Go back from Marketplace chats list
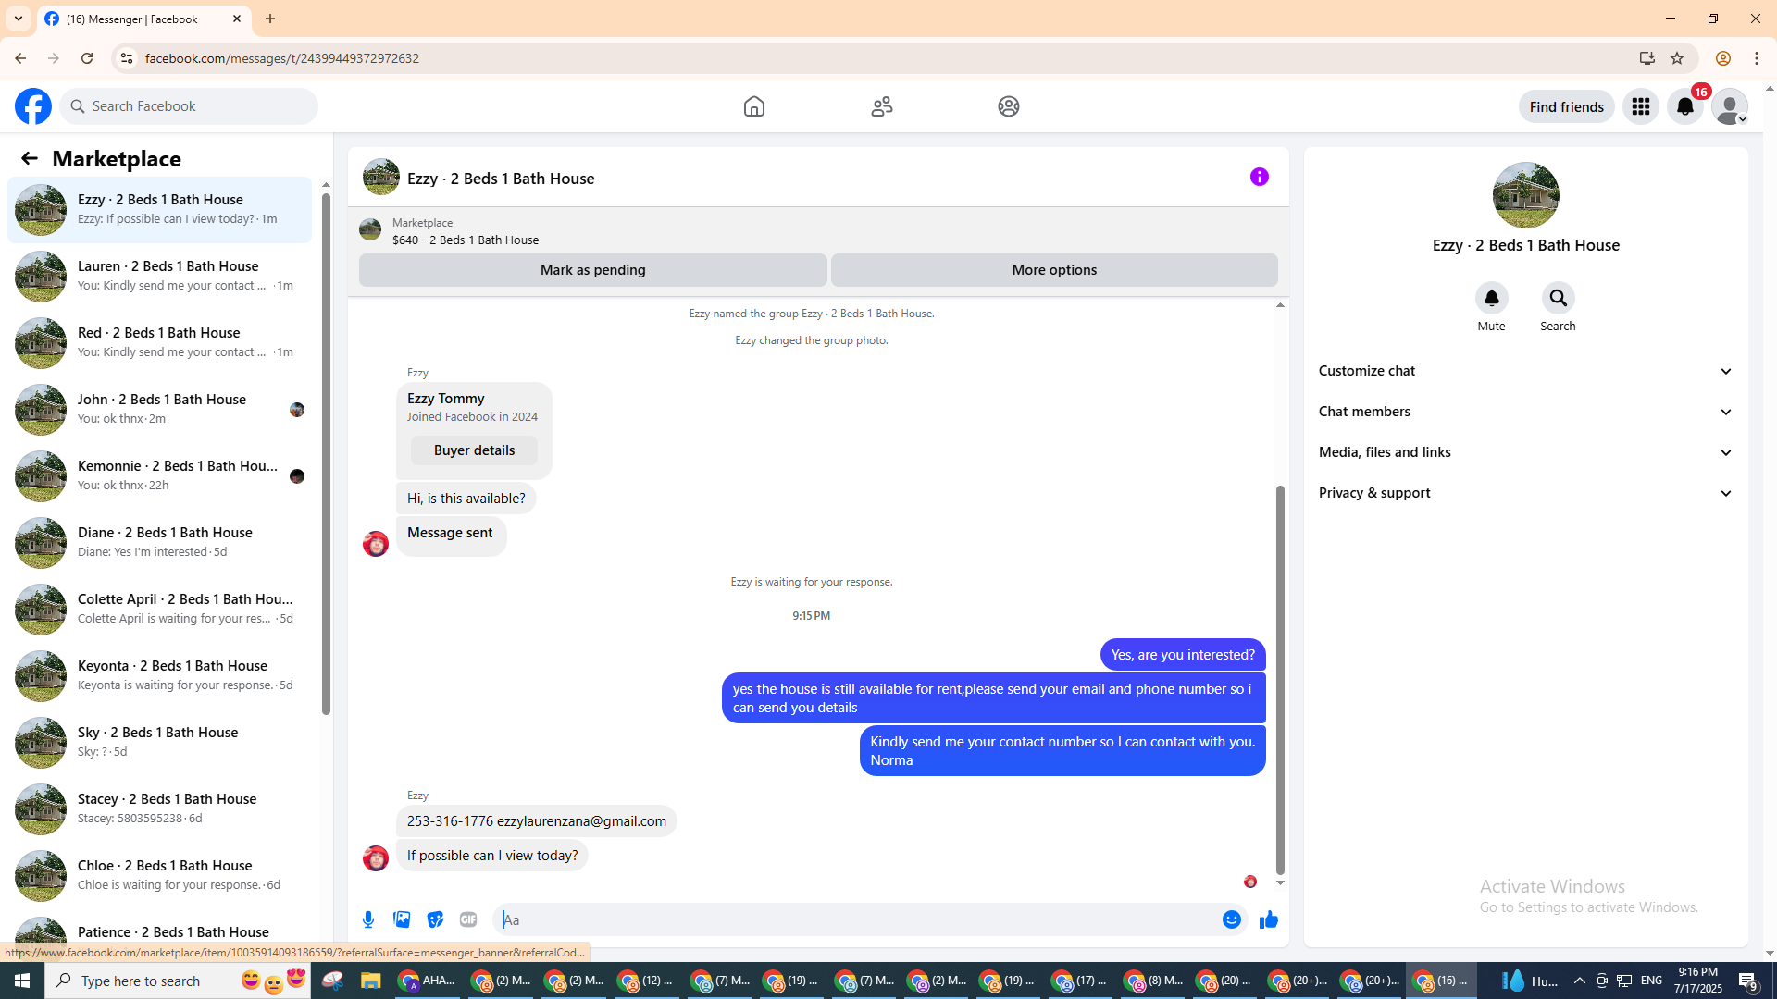1777x999 pixels. tap(30, 158)
